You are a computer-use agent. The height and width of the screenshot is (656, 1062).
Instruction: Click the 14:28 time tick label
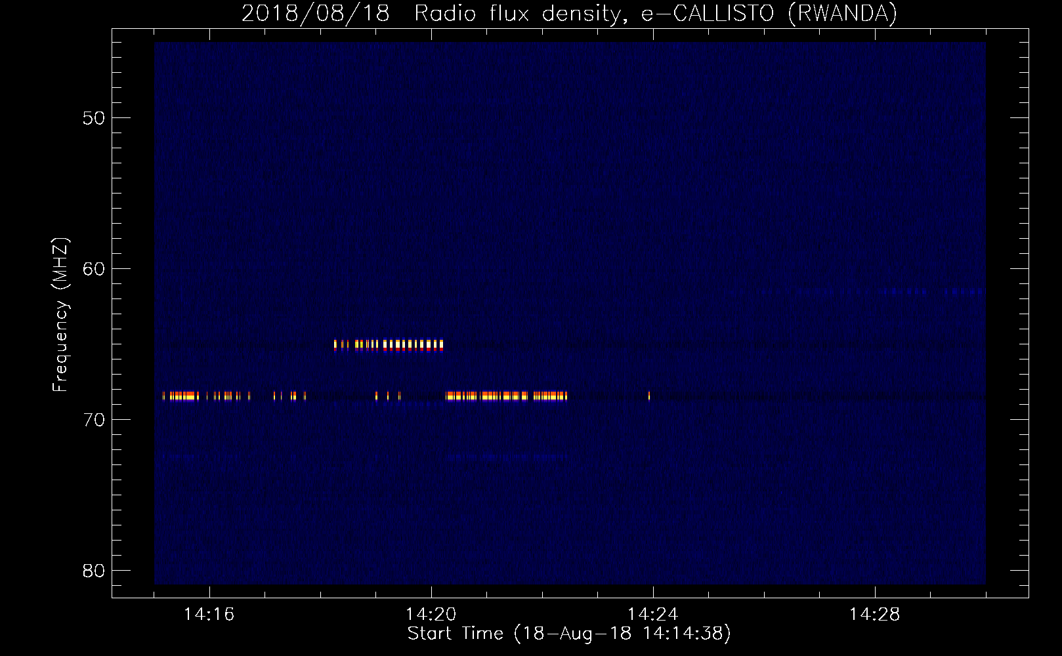click(874, 615)
